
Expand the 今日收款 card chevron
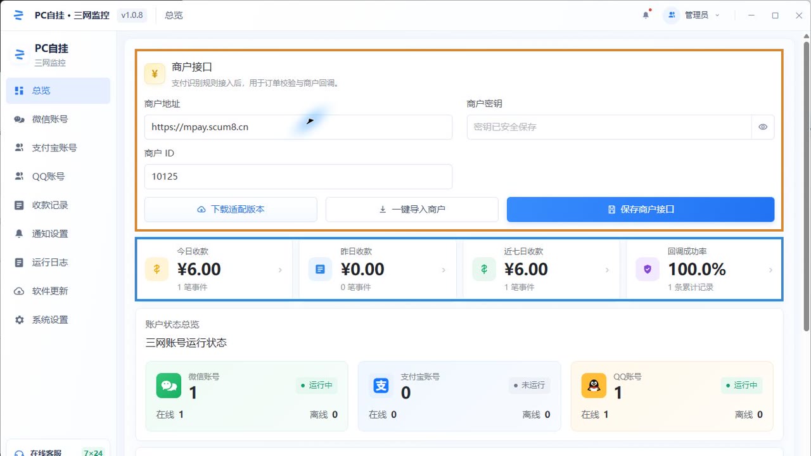281,270
